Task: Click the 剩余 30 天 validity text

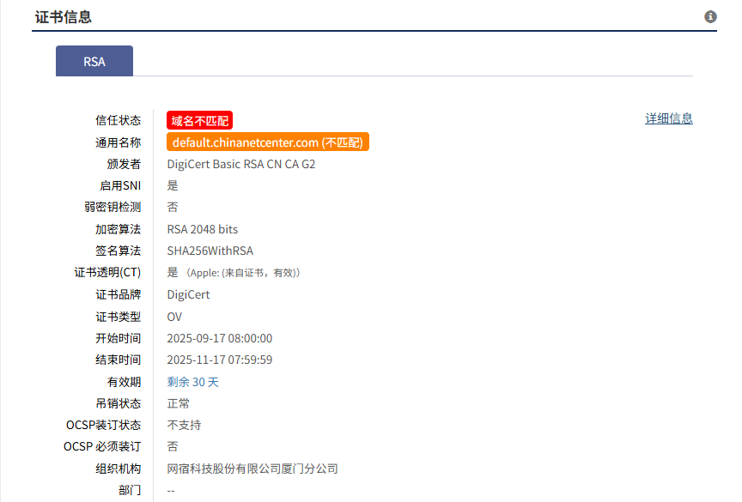Action: [192, 381]
